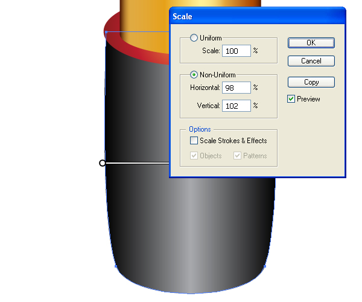
Task: Click the Horizontal percentage input field
Action: 236,88
